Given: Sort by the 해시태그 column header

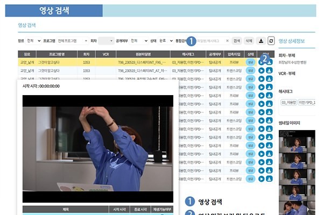Looking at the screenshot, I should point(188,54).
